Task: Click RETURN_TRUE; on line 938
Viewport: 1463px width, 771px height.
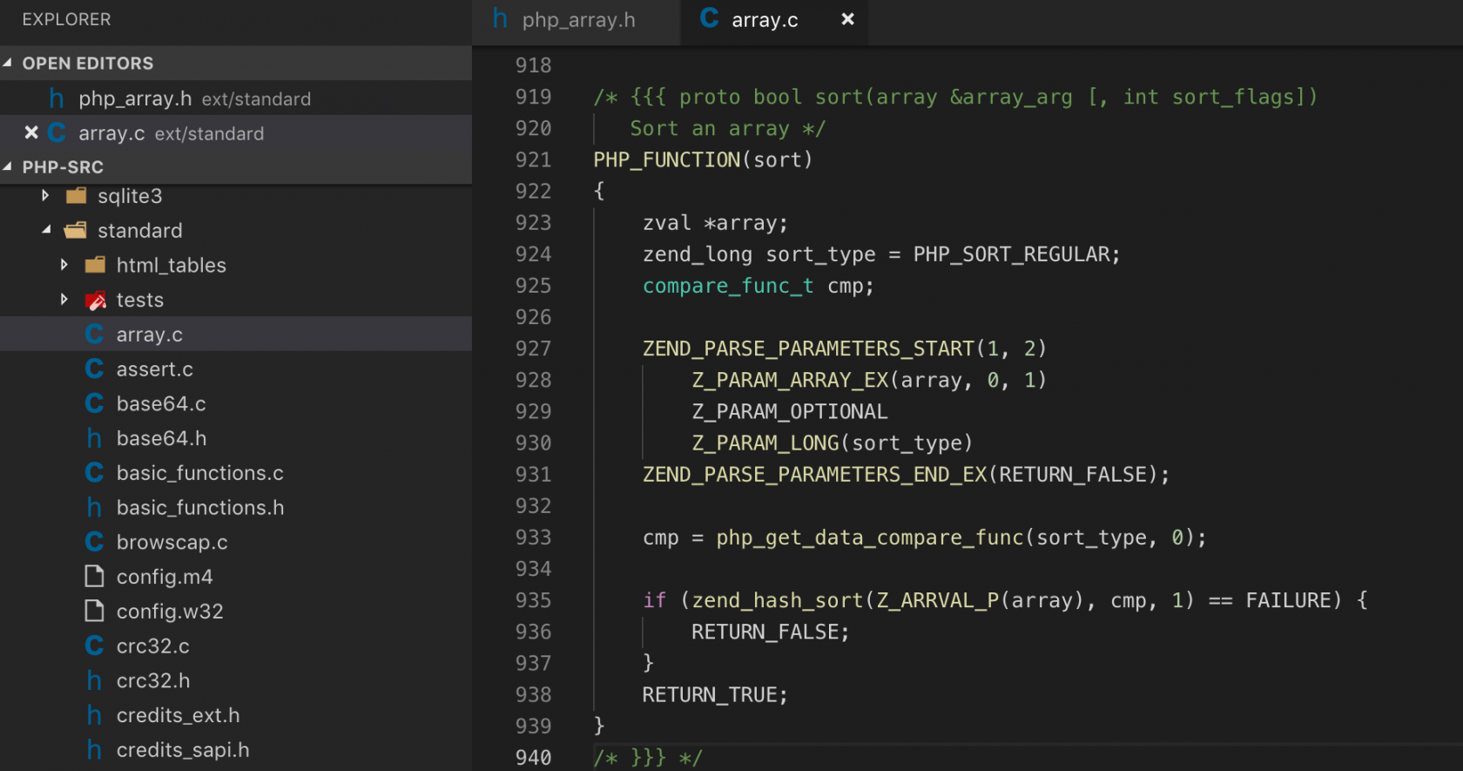Action: click(715, 694)
